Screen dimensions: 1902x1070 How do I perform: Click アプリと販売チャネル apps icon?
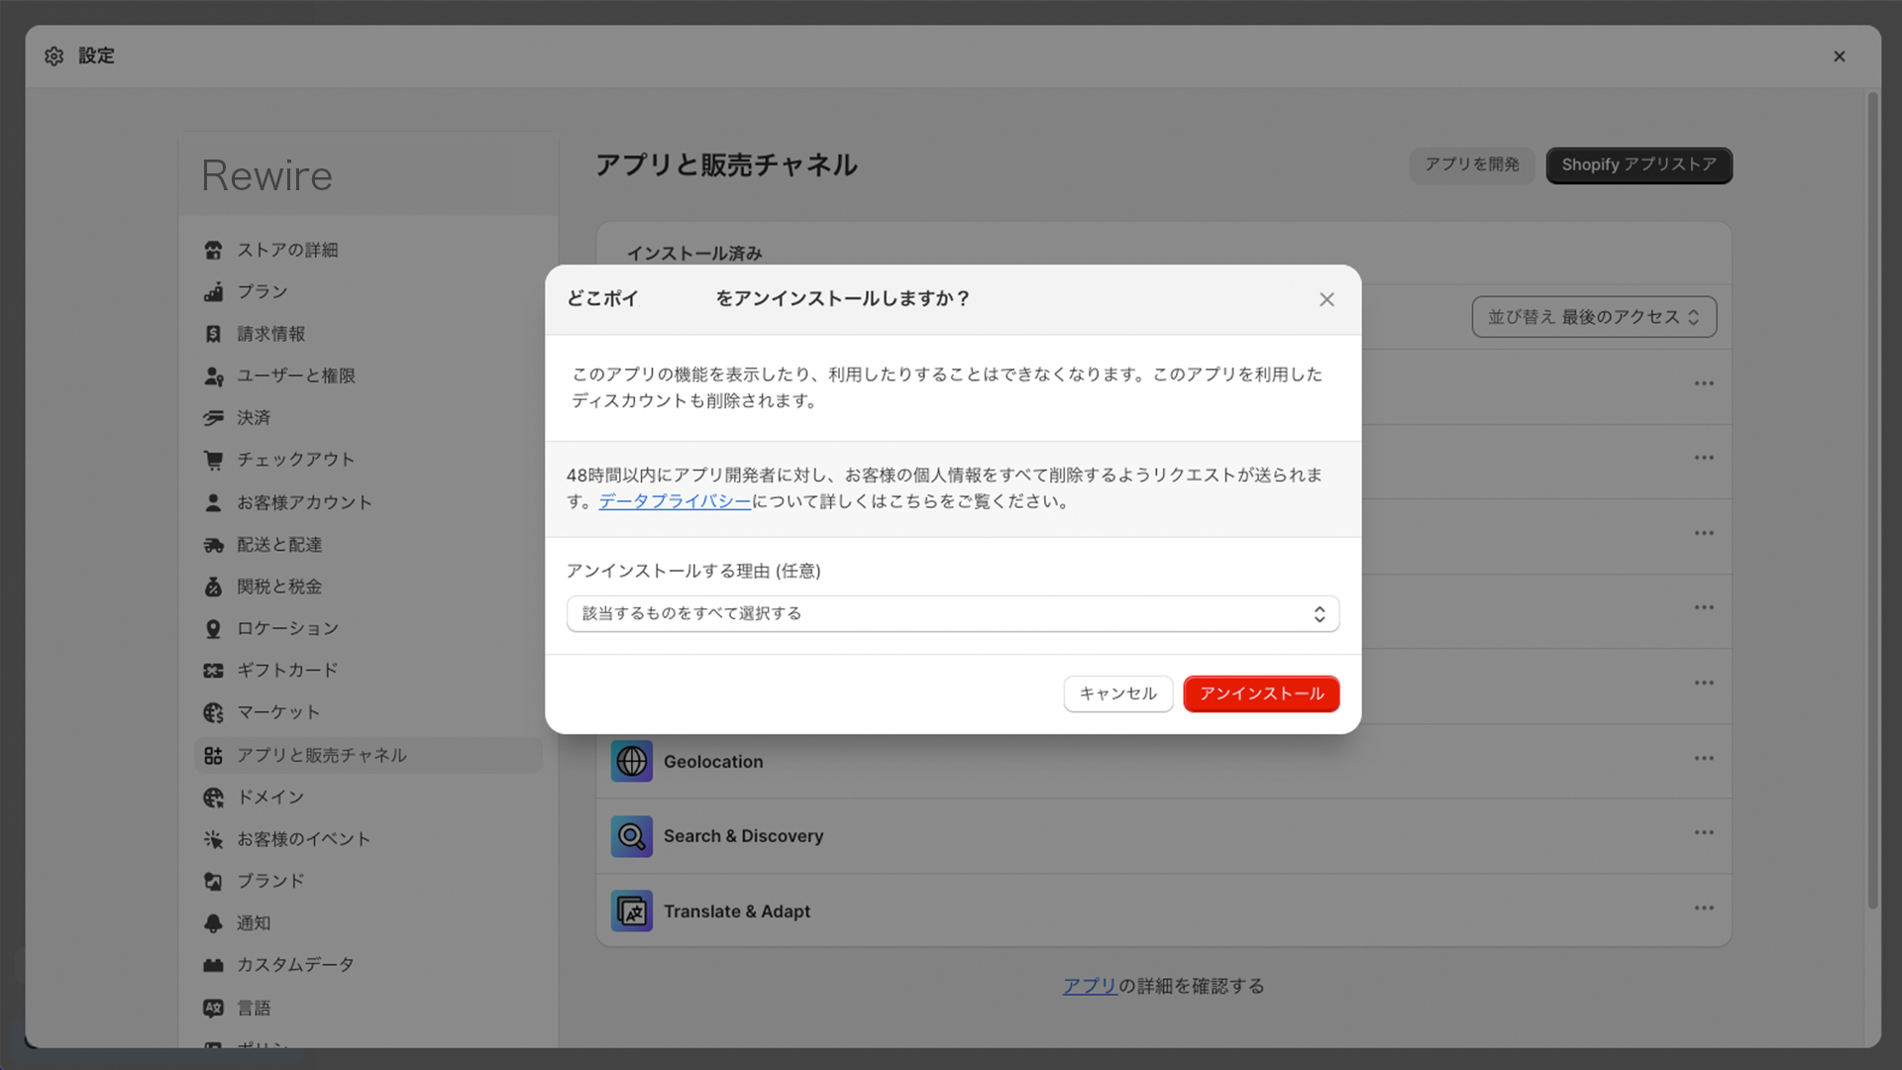pyautogui.click(x=213, y=756)
